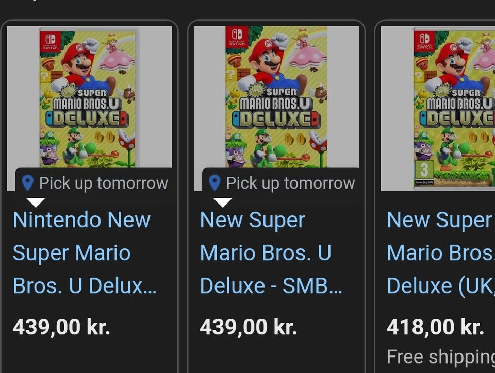Open the game cover image of the SMB listing
This screenshot has height=373, width=495.
(x=276, y=98)
